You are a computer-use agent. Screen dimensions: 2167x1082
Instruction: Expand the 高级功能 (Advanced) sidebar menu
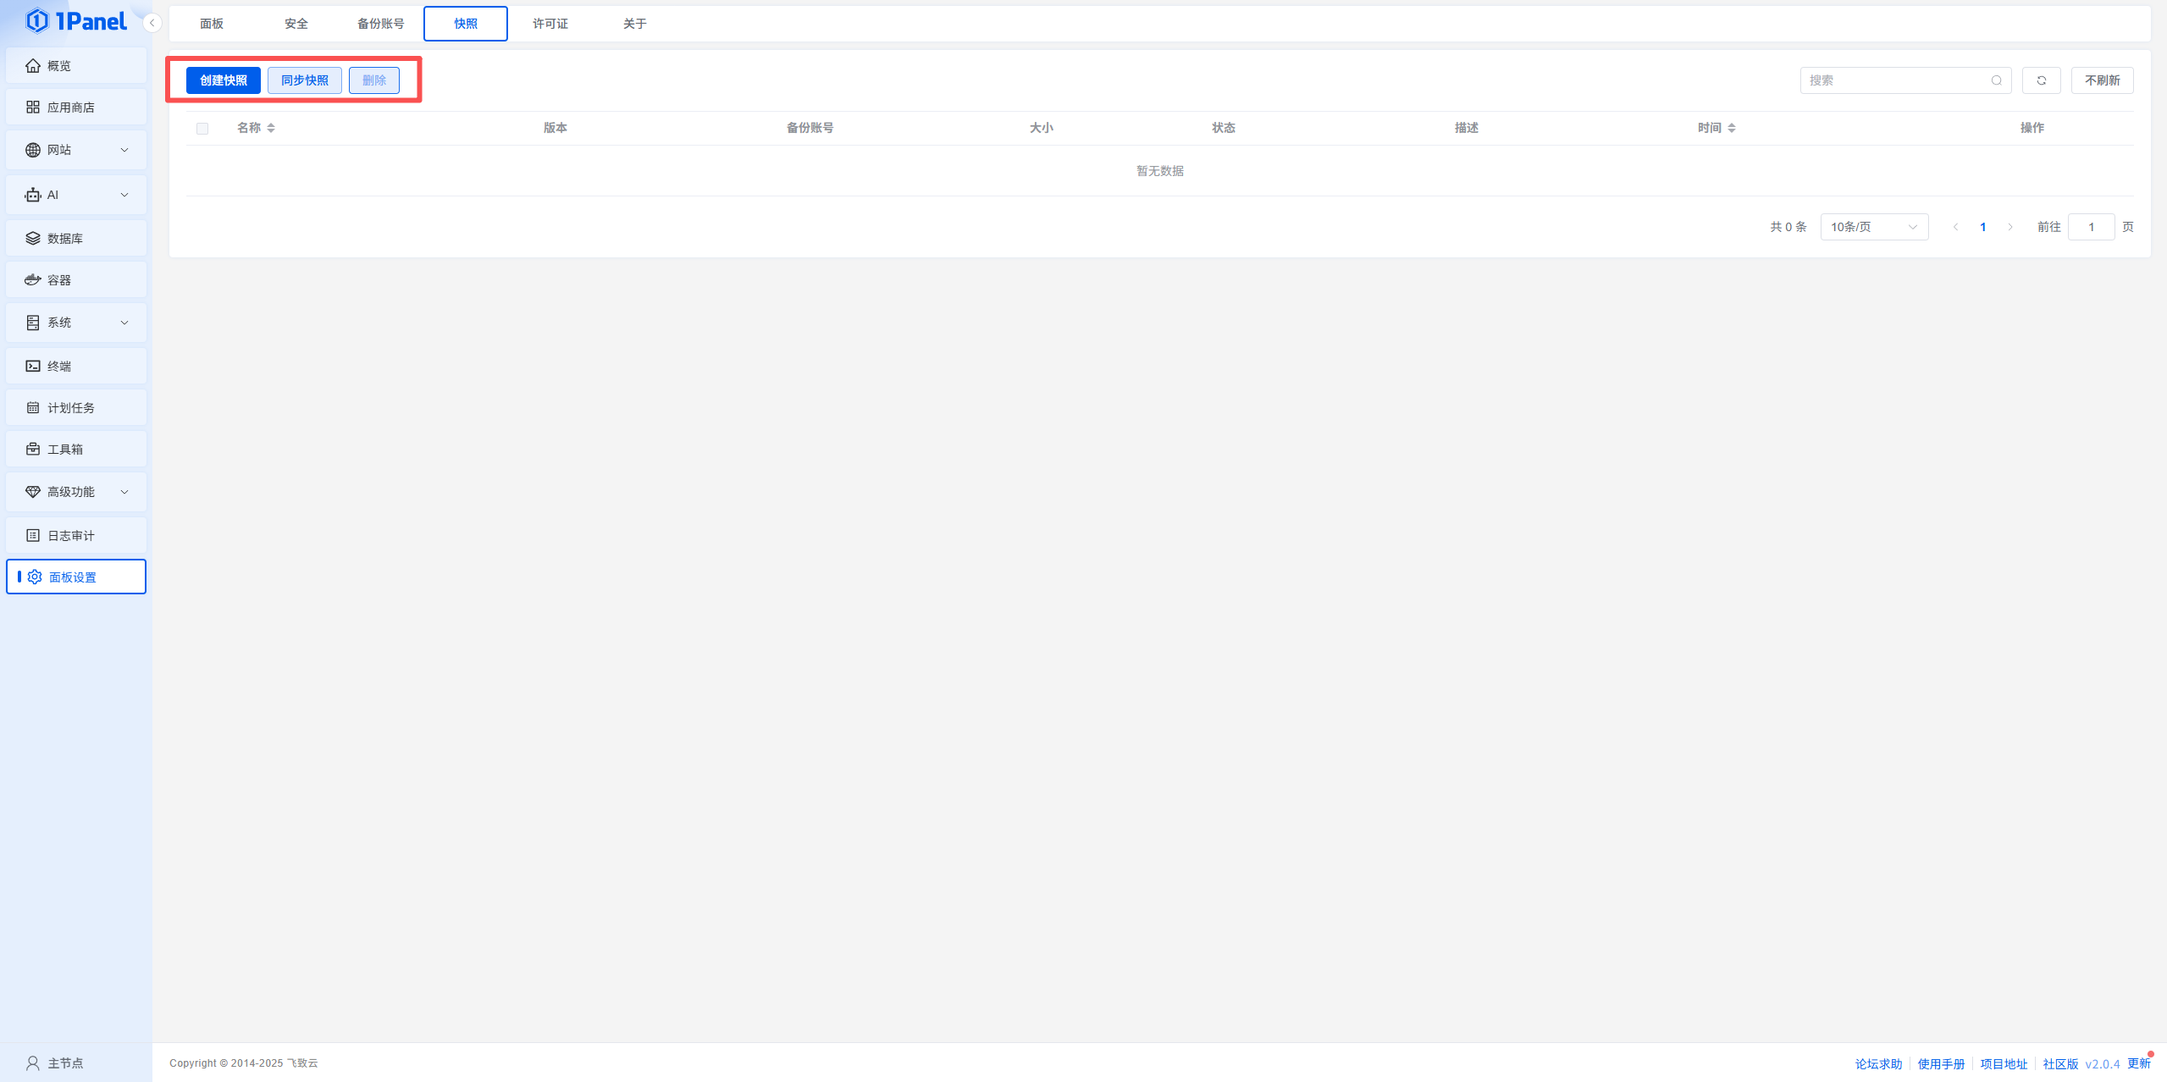[75, 491]
